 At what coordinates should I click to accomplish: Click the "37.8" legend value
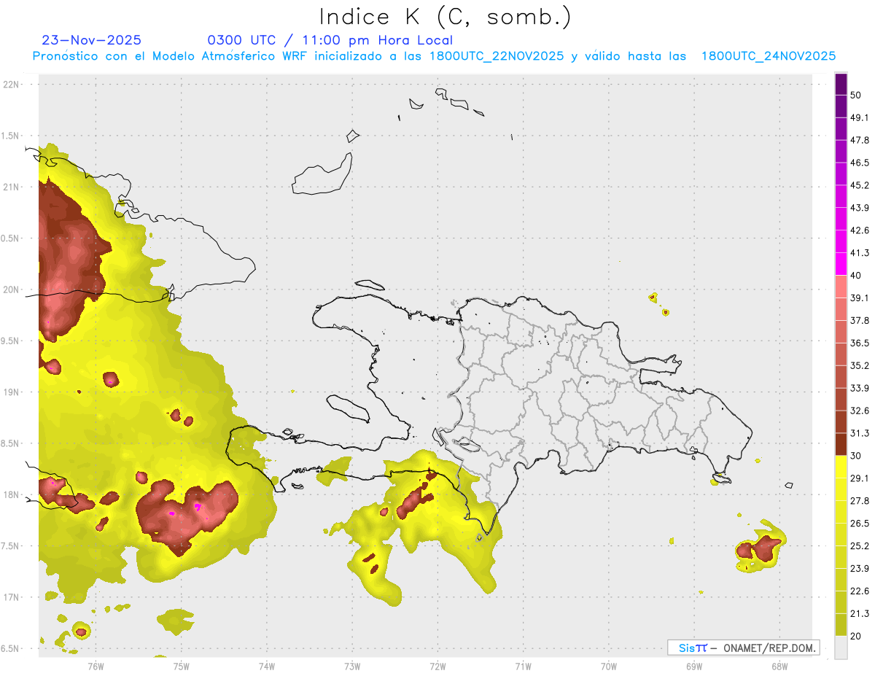[x=860, y=321]
